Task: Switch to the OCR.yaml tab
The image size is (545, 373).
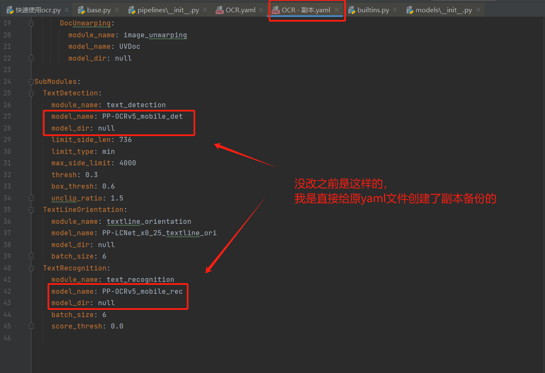Action: click(240, 10)
